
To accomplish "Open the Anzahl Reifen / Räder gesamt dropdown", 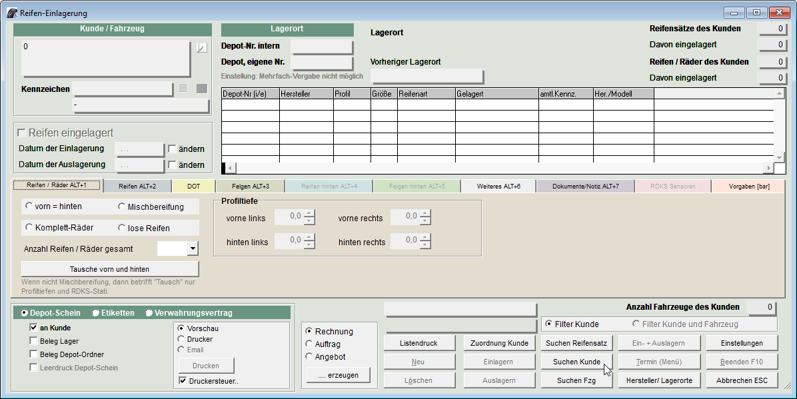I will 193,249.
